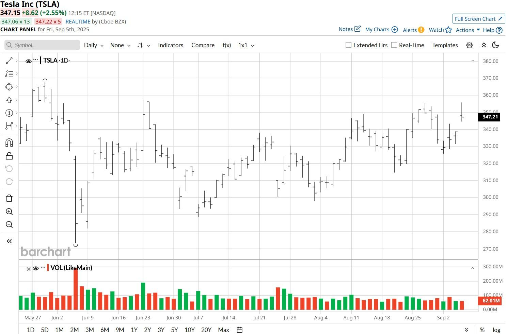Viewport: 506px width, 334px height.
Task: Collapse the drawing tools sidebar
Action: pos(9,241)
